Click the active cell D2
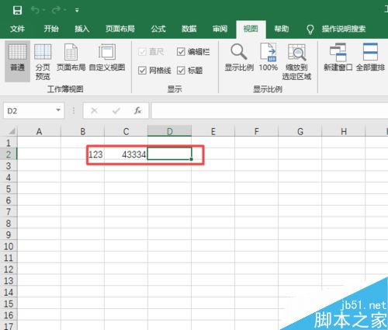 tap(169, 154)
